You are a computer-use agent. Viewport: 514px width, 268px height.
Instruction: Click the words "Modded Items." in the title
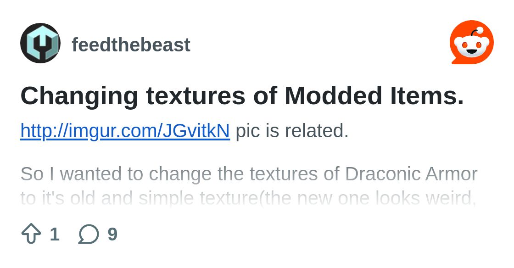374,95
